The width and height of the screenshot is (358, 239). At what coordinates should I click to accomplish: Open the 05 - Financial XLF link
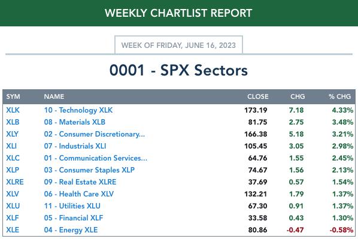(74, 218)
